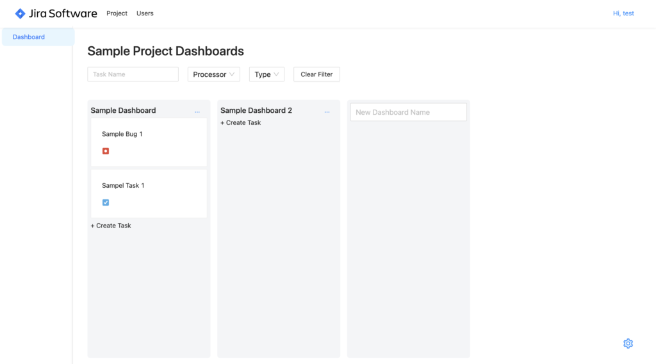Create a task in Sample Dashboard 2
The width and height of the screenshot is (656, 364).
pyautogui.click(x=241, y=122)
